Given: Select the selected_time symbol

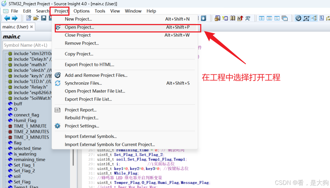Looking at the screenshot, I should [x=25, y=148].
